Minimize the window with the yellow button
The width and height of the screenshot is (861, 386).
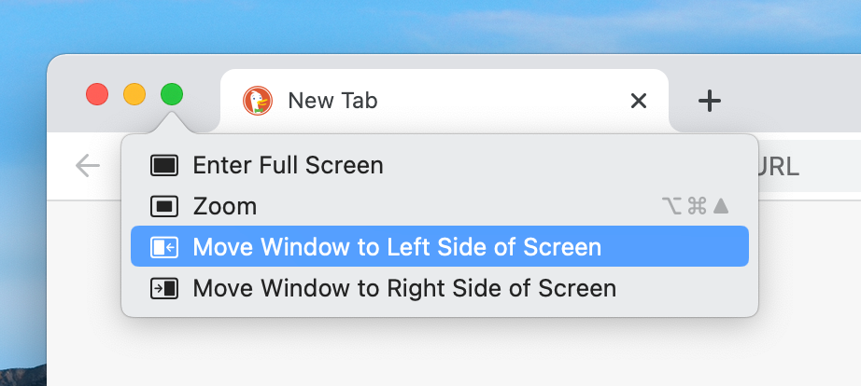(134, 94)
